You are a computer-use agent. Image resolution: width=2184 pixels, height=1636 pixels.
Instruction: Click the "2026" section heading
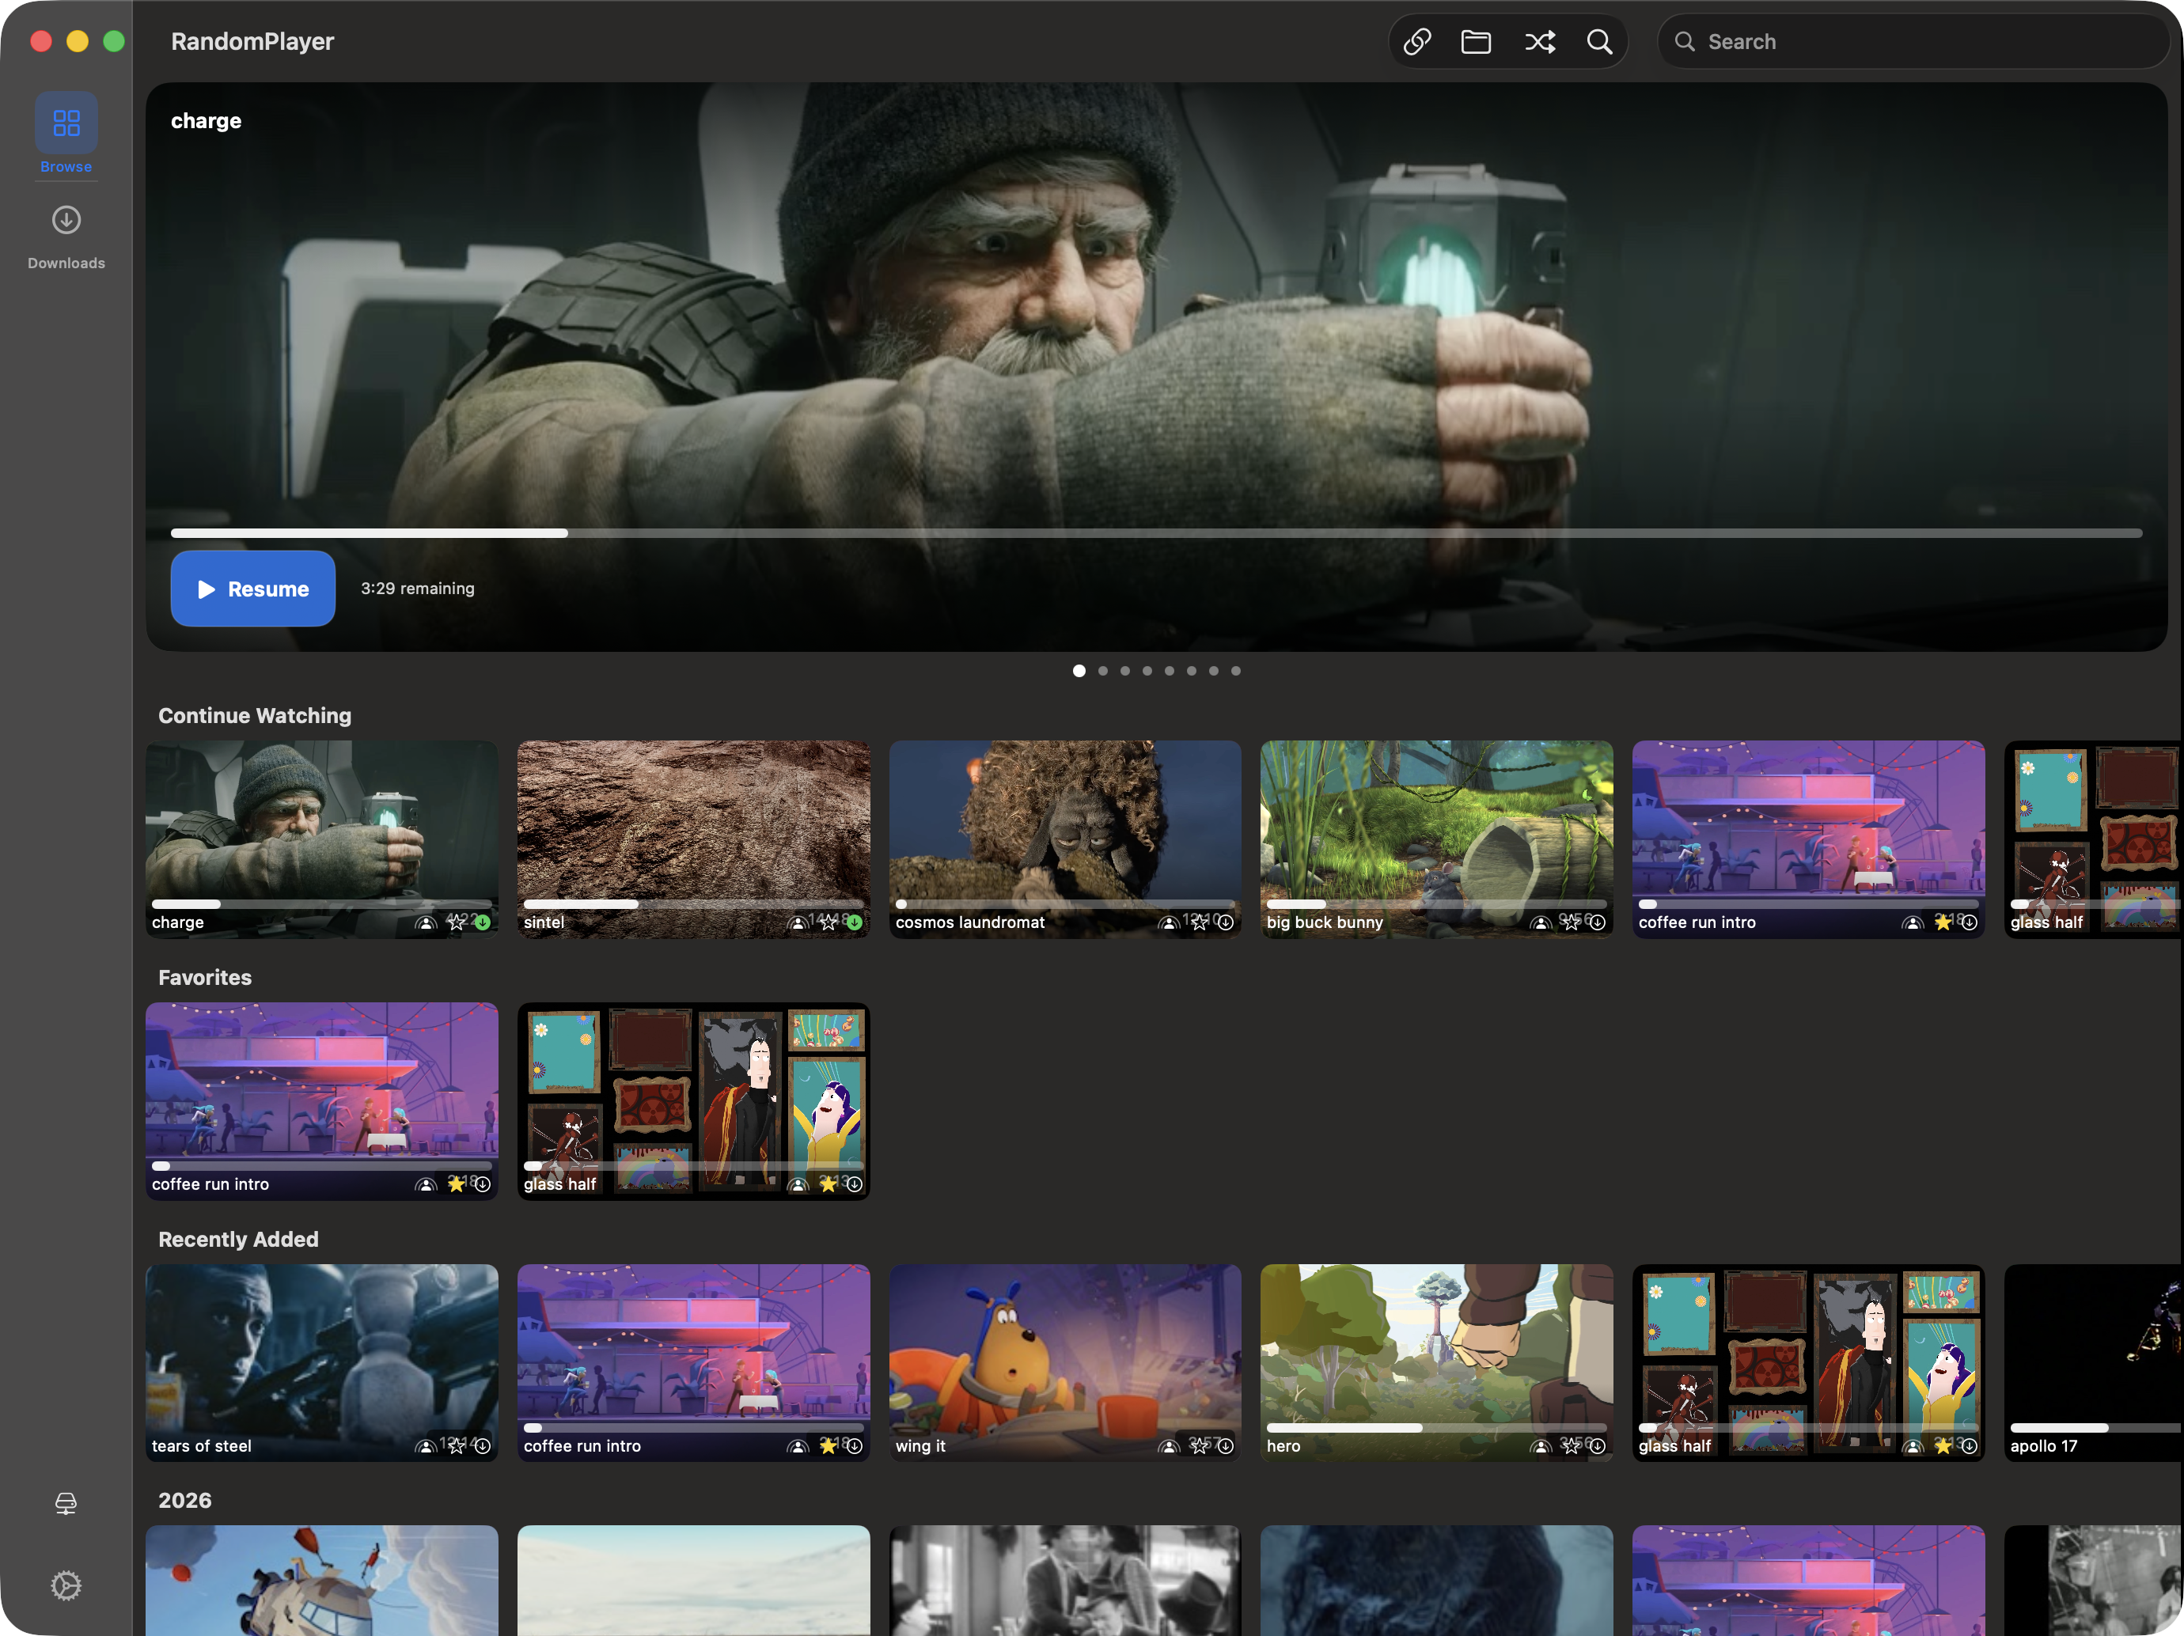tap(184, 1500)
